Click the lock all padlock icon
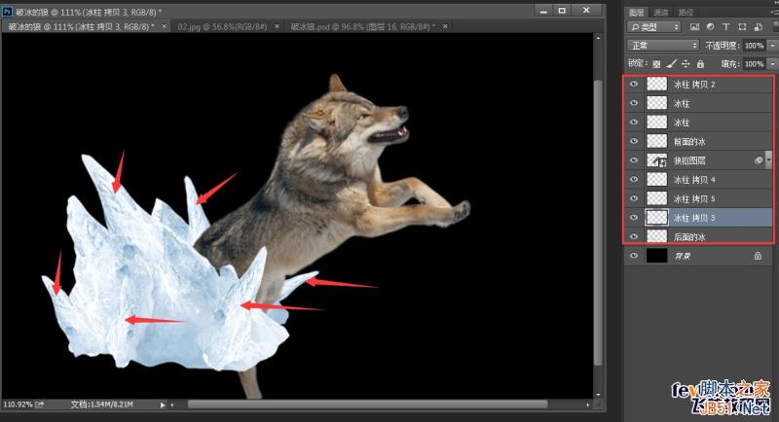The image size is (779, 422). point(699,63)
